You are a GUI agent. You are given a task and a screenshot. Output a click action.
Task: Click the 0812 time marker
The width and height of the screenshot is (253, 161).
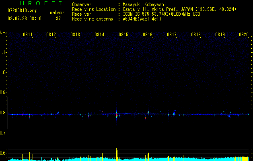coord(51,35)
